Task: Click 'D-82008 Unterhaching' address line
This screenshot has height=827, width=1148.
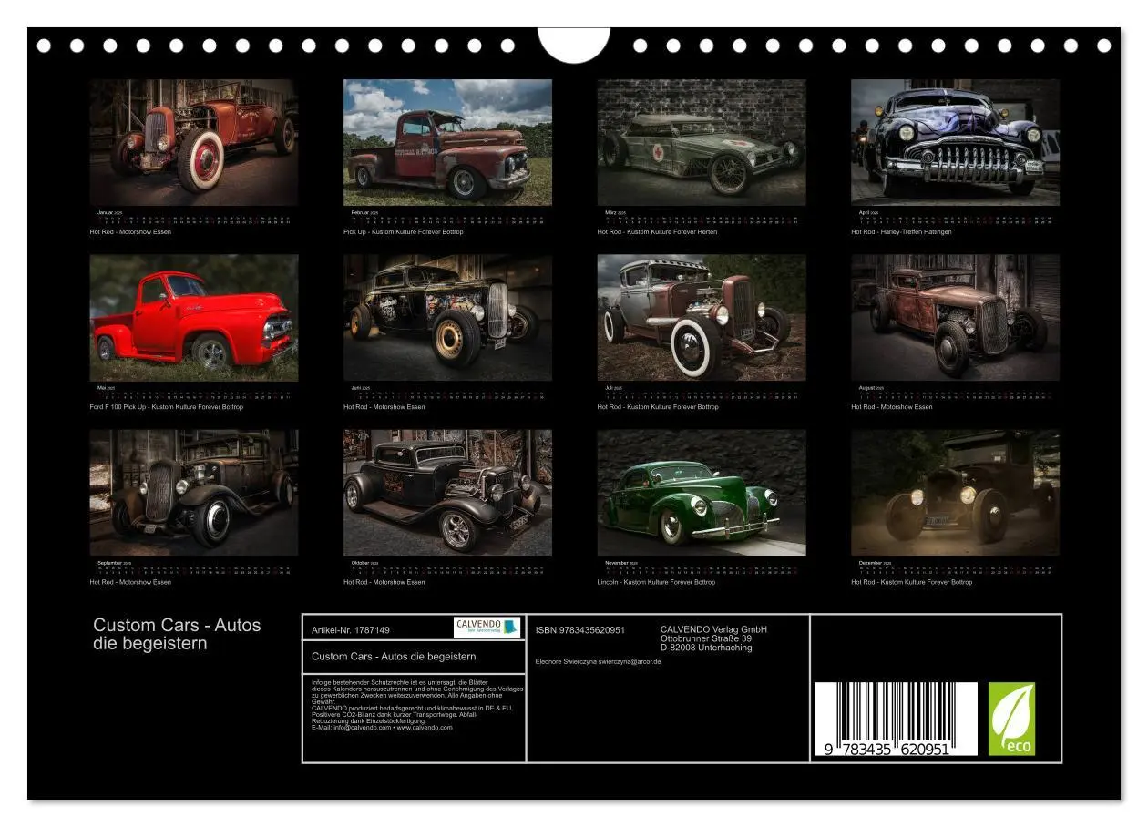Action: [706, 648]
